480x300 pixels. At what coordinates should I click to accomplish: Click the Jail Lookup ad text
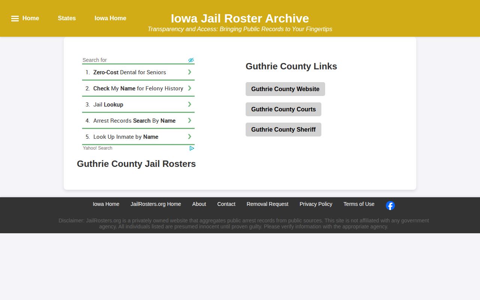(108, 105)
